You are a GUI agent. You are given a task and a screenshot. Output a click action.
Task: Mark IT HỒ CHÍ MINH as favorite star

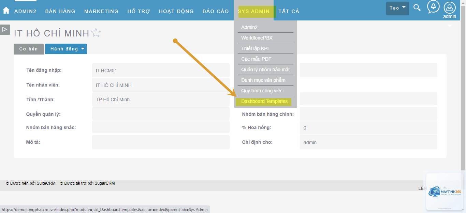coord(96,33)
